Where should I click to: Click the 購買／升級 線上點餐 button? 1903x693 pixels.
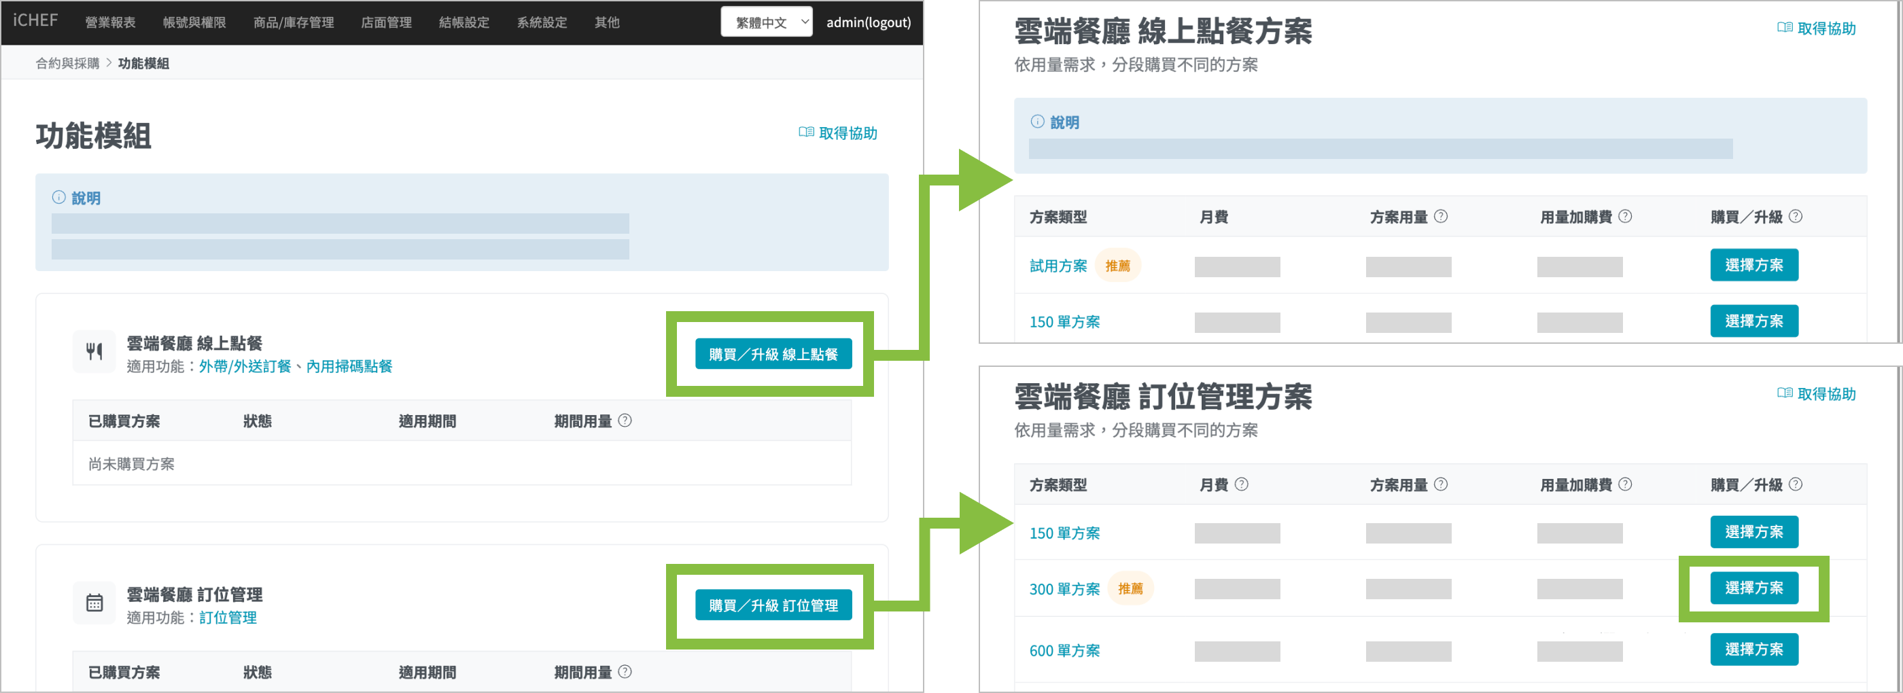point(773,354)
